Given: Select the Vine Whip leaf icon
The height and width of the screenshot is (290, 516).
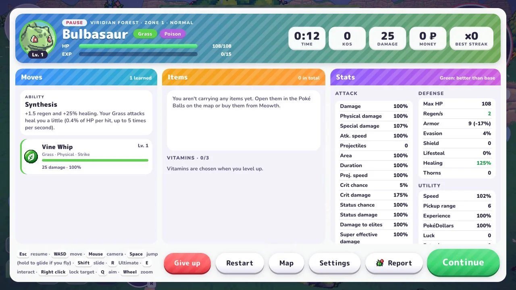Looking at the screenshot, I should (x=31, y=157).
